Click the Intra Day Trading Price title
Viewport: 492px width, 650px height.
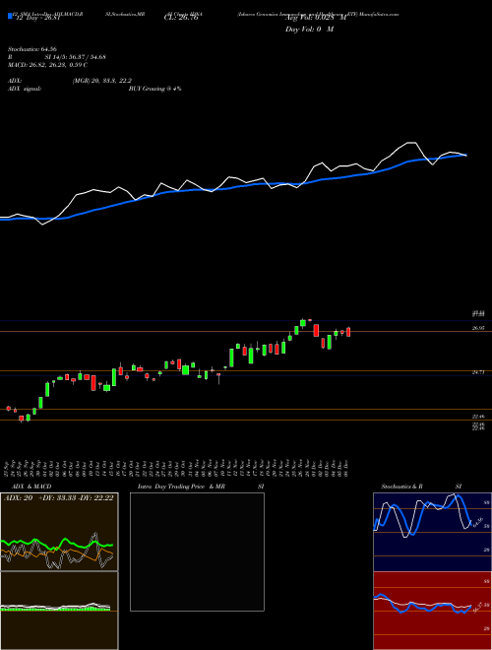(x=201, y=487)
